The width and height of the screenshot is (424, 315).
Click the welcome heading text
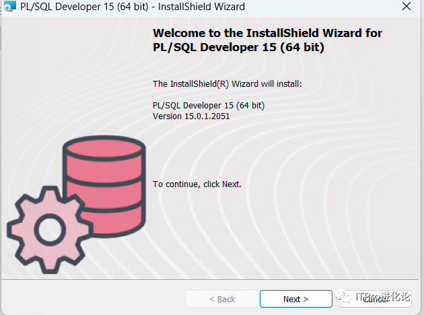(267, 40)
